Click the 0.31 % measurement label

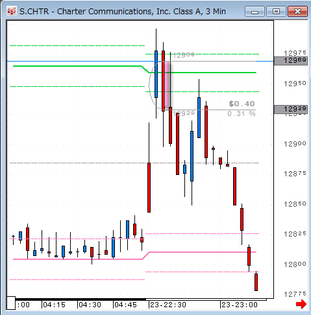tap(242, 113)
